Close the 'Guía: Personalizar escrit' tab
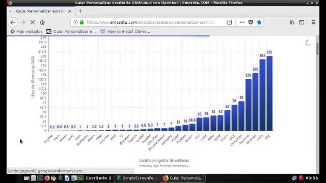326x183 pixels. (70, 11)
